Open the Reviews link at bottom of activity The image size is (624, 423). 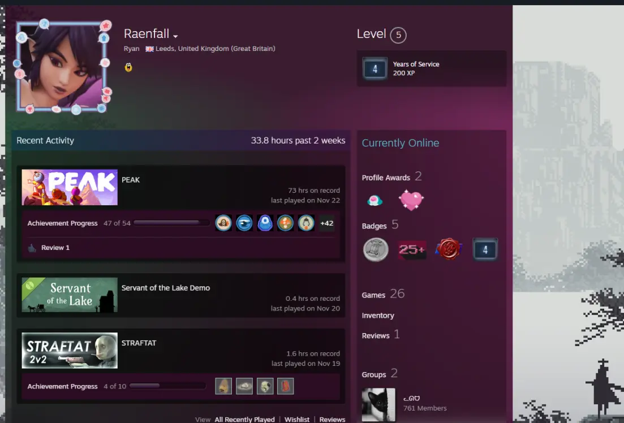coord(332,420)
